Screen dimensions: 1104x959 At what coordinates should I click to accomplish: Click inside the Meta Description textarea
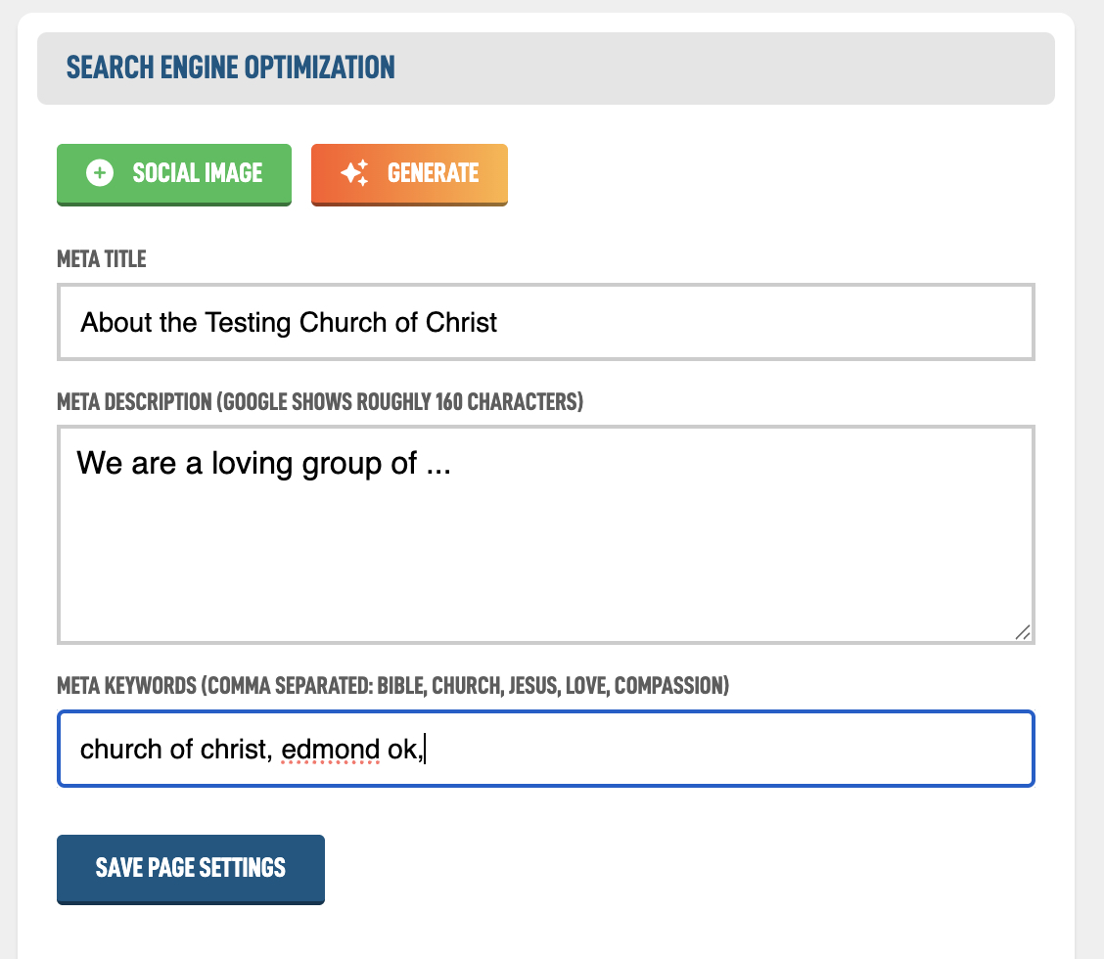point(545,534)
